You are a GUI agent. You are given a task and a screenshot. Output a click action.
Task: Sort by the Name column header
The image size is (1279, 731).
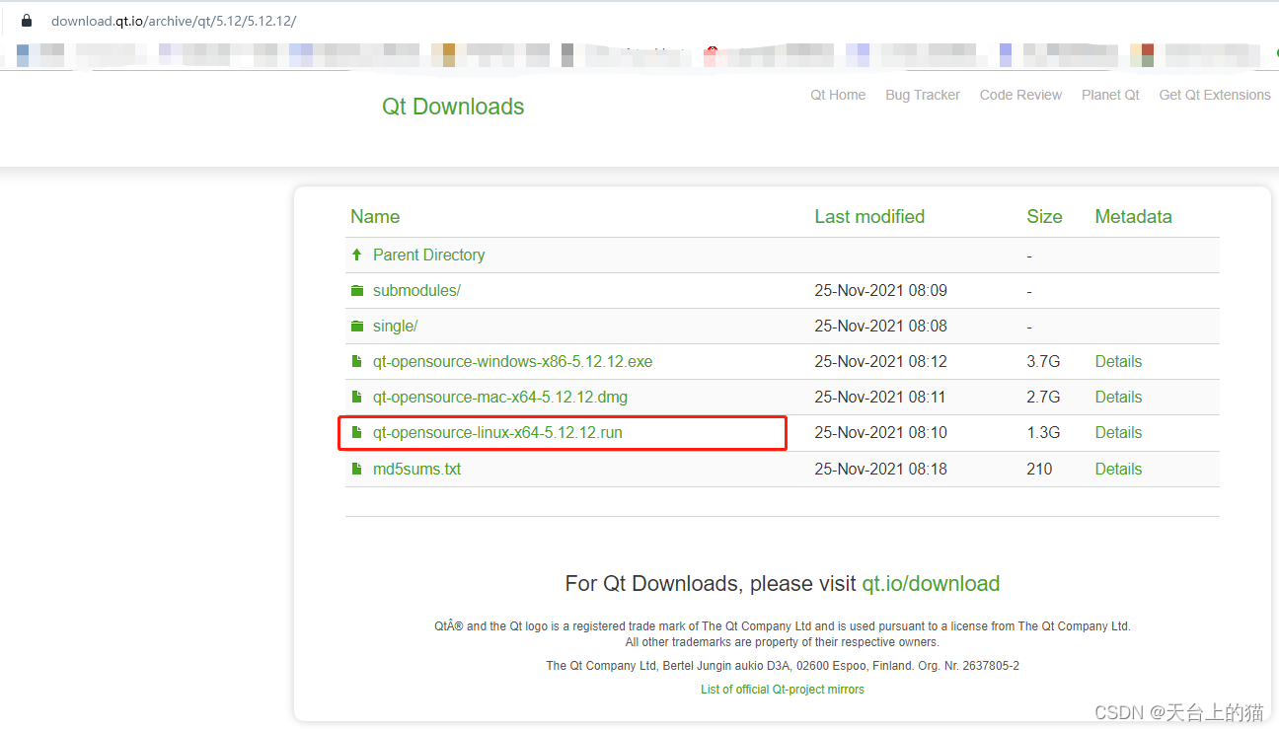375,216
